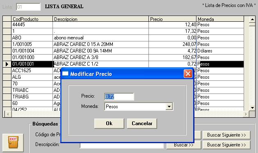This screenshot has width=258, height=153.
Task: Click the row selector for row ABO
Action: pyautogui.click(x=7, y=38)
